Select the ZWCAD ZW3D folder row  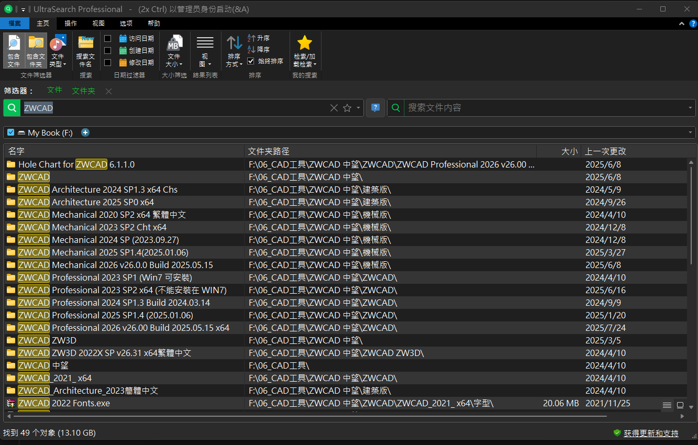coord(346,340)
